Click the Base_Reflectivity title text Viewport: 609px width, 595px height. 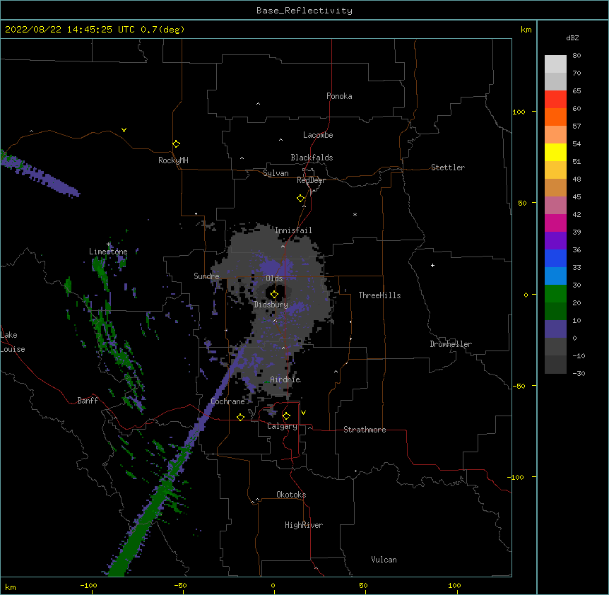pyautogui.click(x=304, y=11)
